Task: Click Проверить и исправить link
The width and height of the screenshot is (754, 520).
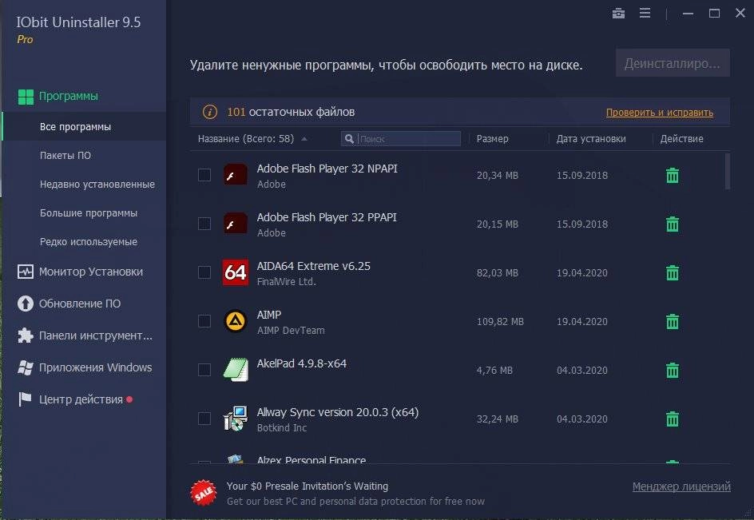Action: point(659,113)
